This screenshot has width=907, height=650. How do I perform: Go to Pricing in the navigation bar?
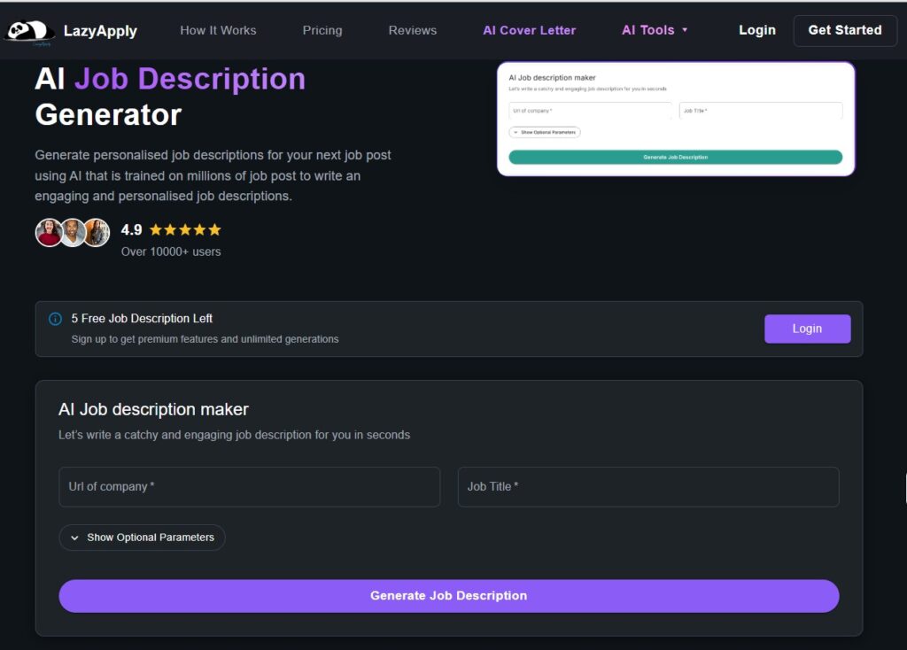[322, 30]
